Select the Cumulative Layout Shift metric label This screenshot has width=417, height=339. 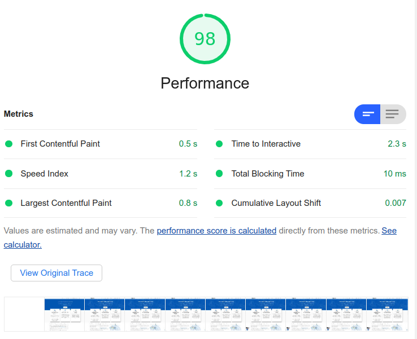276,203
